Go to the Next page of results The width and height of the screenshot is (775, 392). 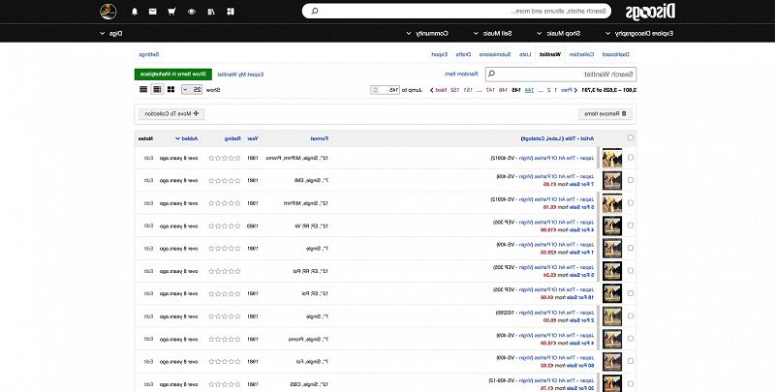pos(441,90)
